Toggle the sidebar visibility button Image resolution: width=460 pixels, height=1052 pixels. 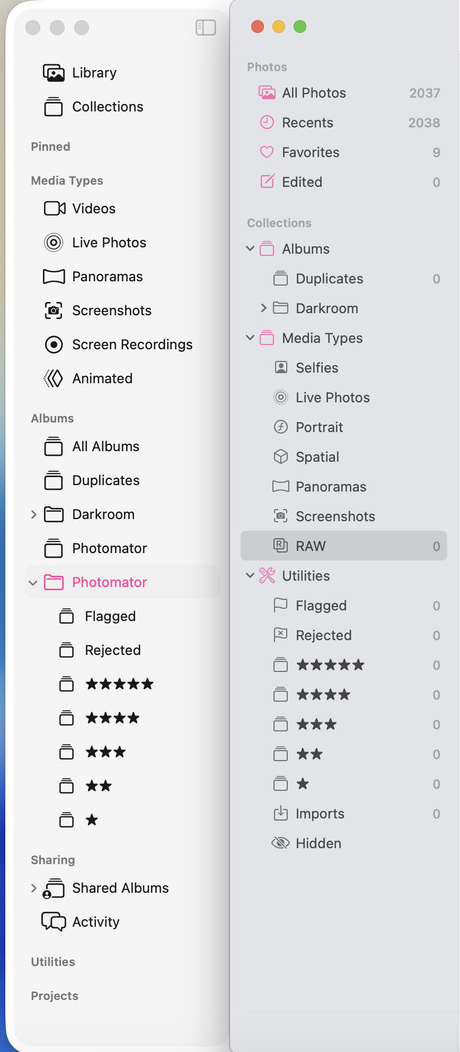pyautogui.click(x=206, y=28)
